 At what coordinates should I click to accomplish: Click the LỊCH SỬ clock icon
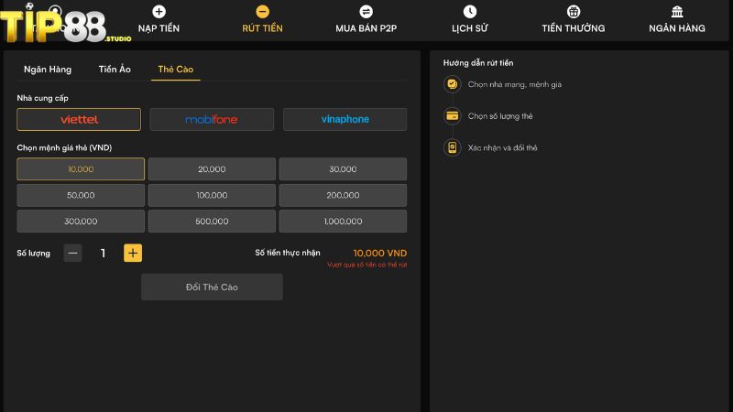(470, 11)
